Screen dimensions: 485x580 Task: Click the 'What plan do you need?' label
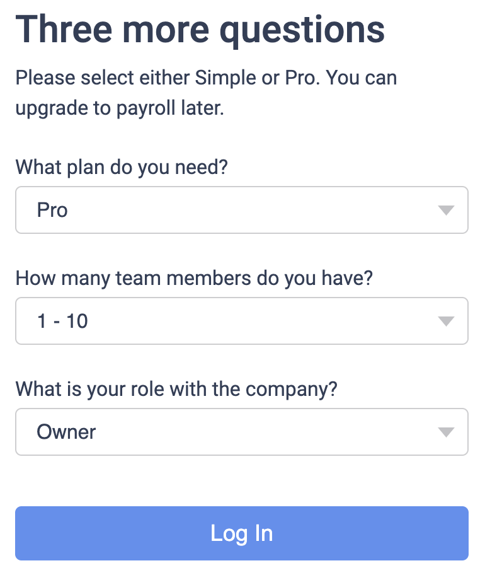(x=121, y=168)
